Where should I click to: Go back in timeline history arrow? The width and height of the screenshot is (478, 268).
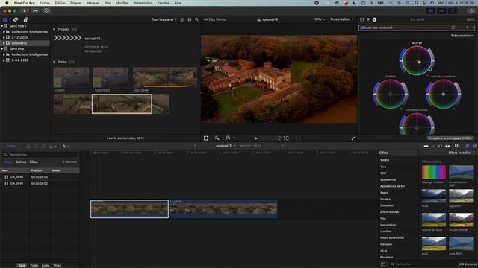coord(195,146)
